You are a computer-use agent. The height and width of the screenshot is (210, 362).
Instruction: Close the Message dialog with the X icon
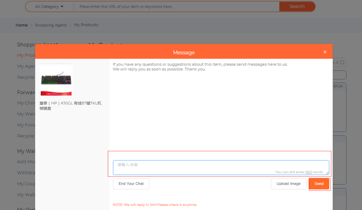point(325,52)
